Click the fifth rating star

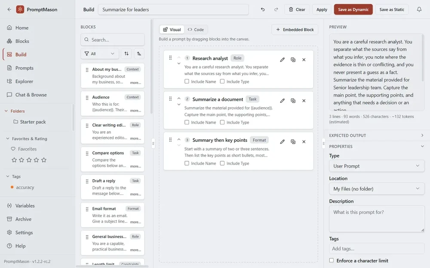coord(44,160)
